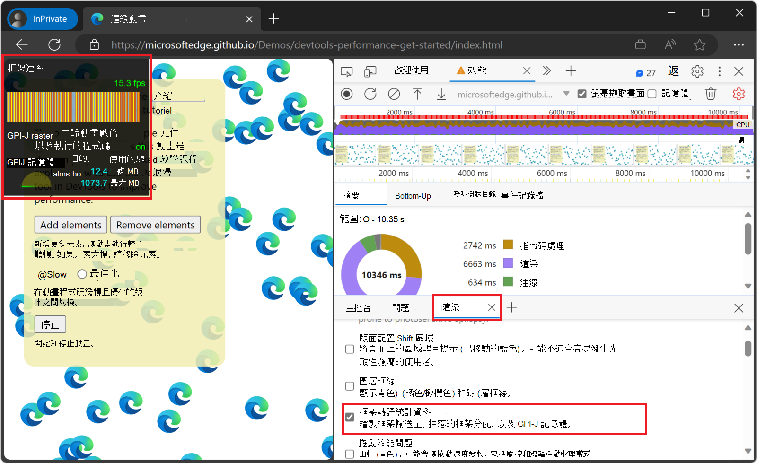Select the 問題 issues drawer tab
This screenshot has width=757, height=463.
coord(400,308)
